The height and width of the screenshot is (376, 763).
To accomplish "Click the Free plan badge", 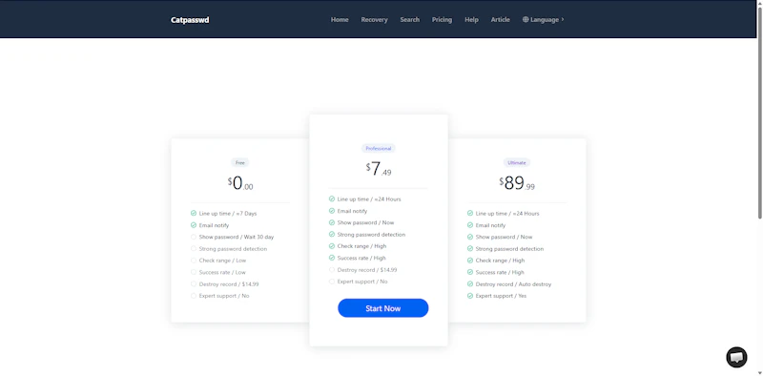I will 240,162.
